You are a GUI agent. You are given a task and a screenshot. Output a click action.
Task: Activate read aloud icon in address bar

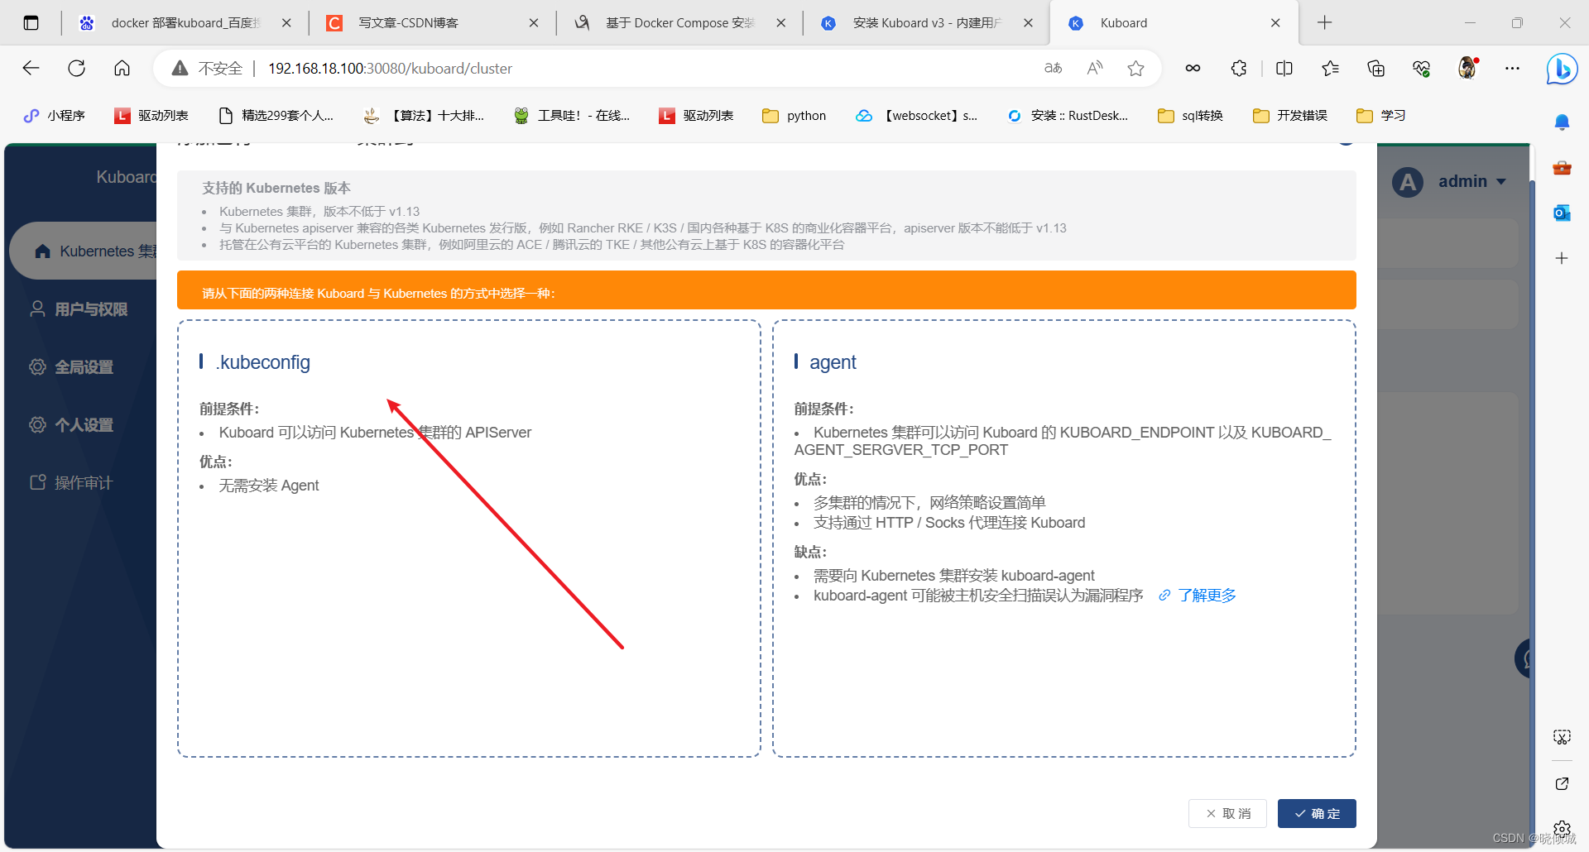click(x=1094, y=68)
